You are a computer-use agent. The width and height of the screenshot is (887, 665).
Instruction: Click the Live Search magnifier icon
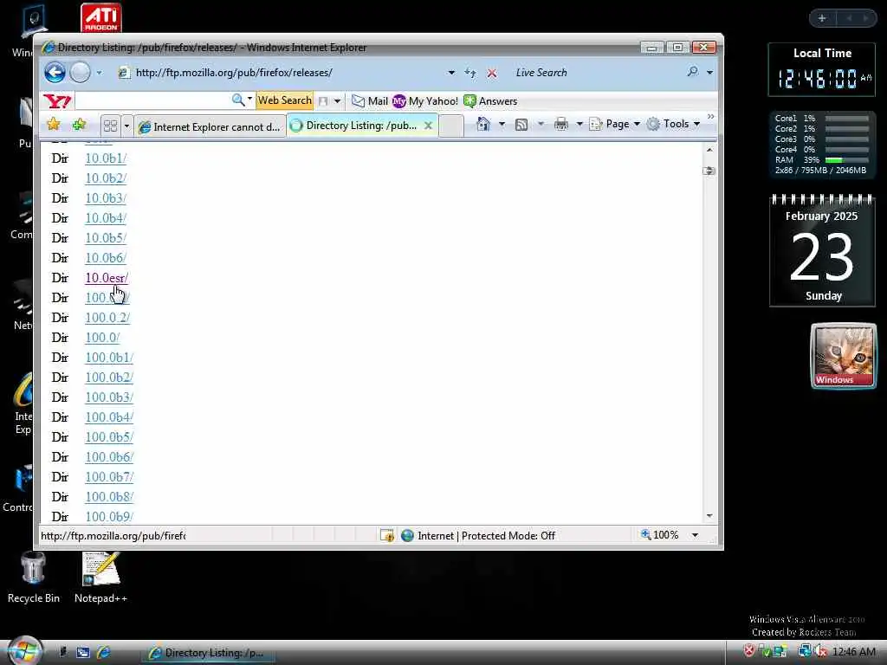pos(692,72)
